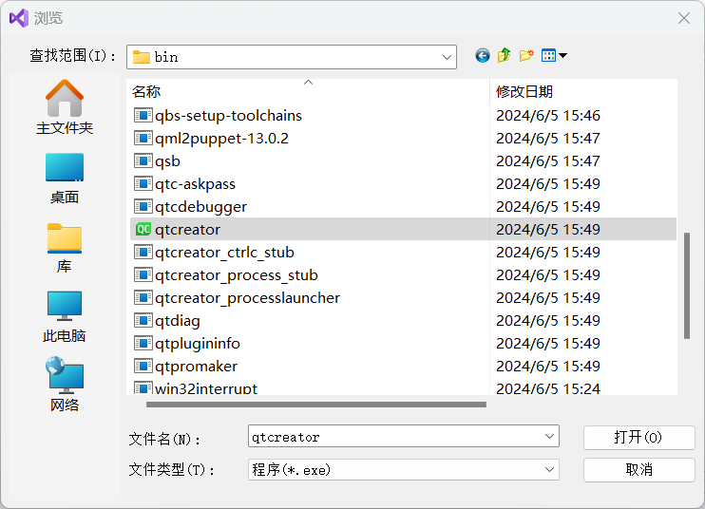Select file name qtcreator in list
Image resolution: width=705 pixels, height=509 pixels.
pyautogui.click(x=187, y=229)
